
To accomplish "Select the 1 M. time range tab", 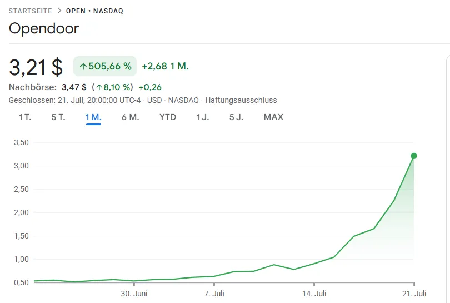I will coord(93,117).
